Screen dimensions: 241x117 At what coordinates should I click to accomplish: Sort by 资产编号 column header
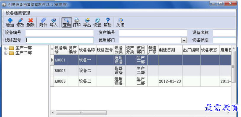(x=73, y=50)
